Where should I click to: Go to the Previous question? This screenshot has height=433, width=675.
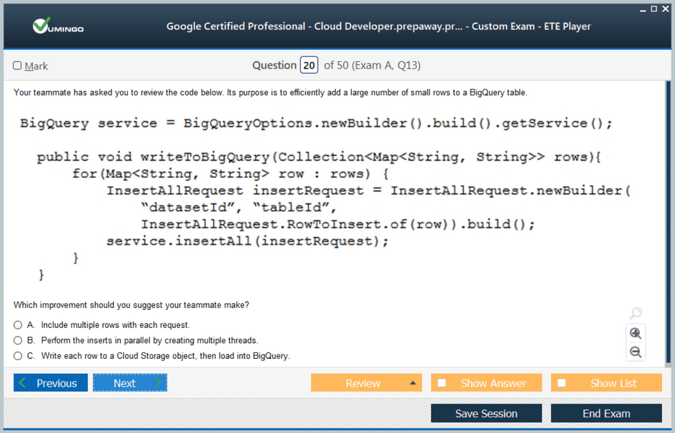(x=50, y=383)
